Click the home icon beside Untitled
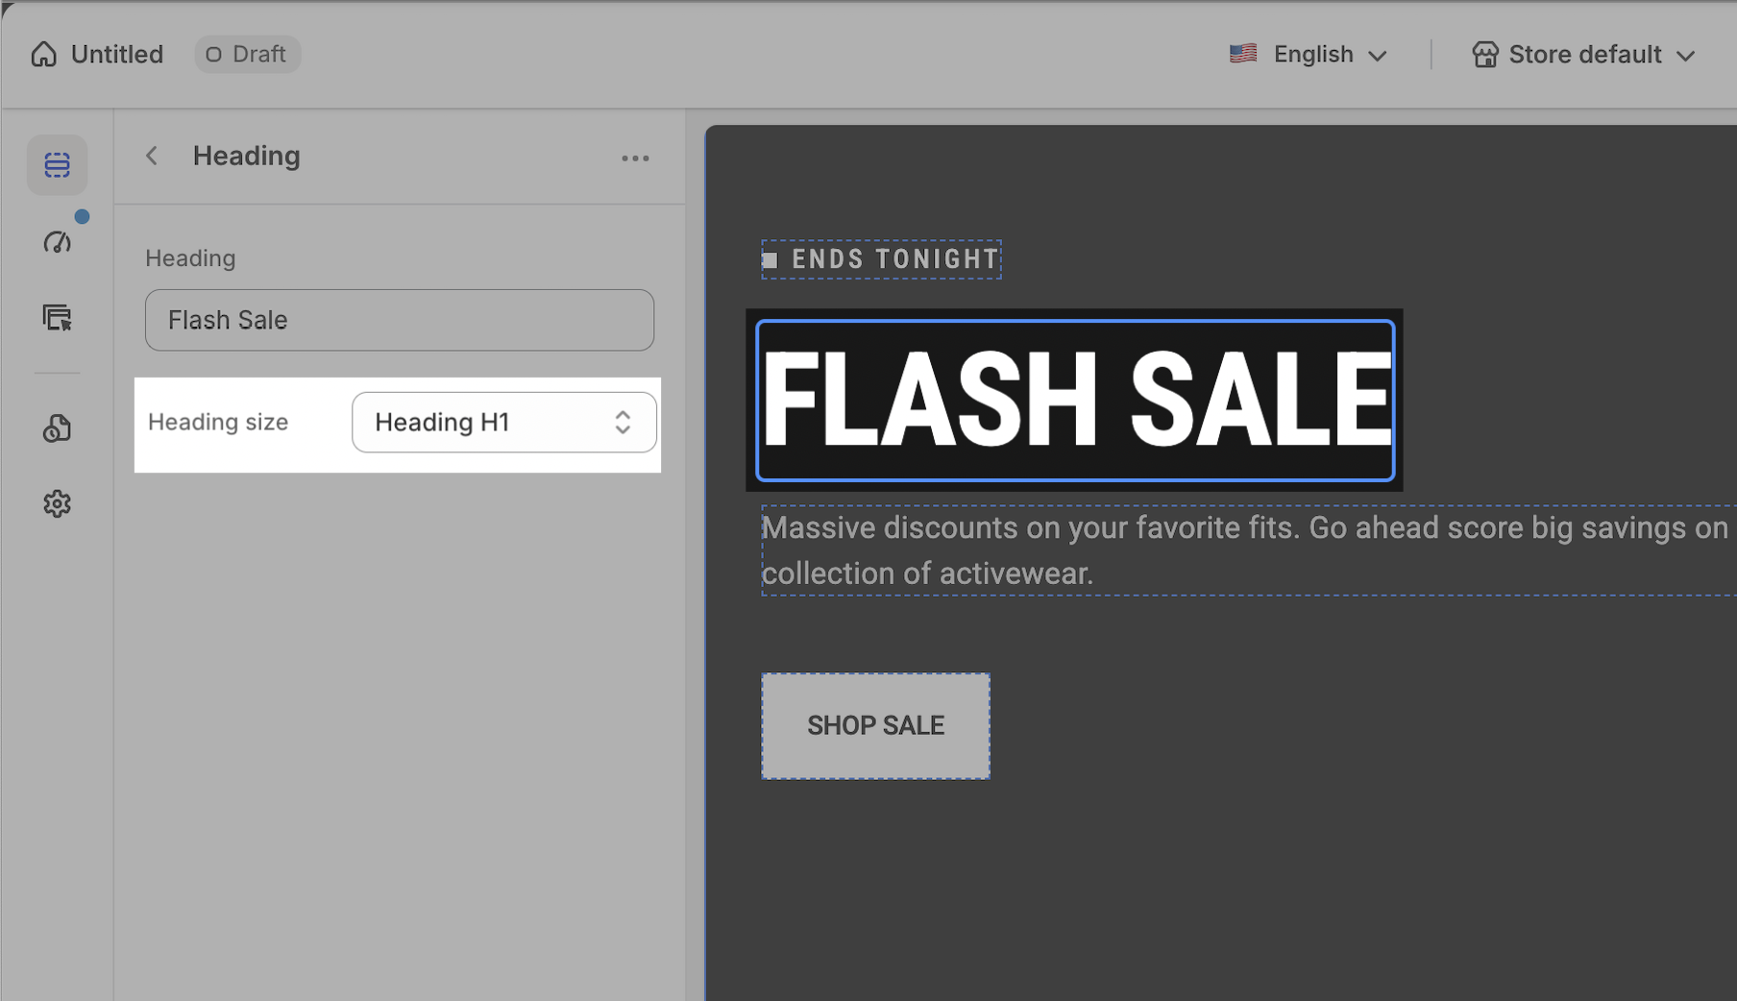 click(44, 55)
